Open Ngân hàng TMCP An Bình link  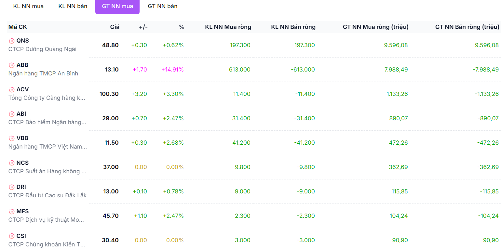click(43, 73)
